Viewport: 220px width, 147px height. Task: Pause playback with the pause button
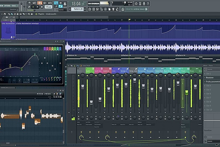(33, 7)
